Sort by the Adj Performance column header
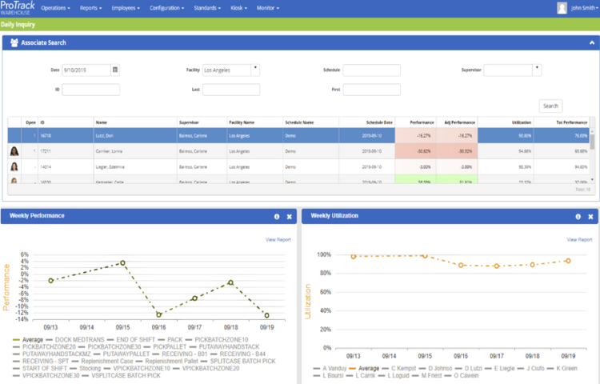 pyautogui.click(x=457, y=122)
